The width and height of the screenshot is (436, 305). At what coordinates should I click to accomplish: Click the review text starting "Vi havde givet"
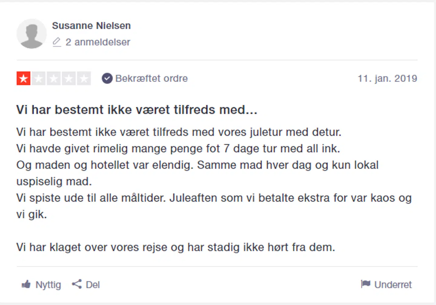[x=178, y=149]
